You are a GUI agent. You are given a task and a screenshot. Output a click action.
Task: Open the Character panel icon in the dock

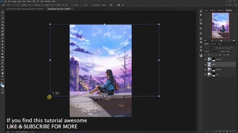pos(201,47)
